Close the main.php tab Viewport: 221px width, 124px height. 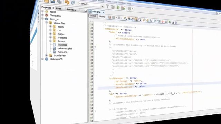104,12
